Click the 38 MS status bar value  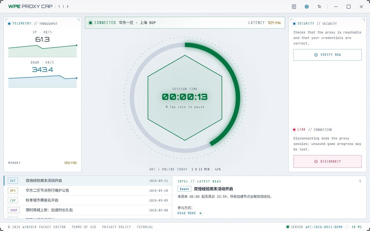pyautogui.click(x=357, y=227)
